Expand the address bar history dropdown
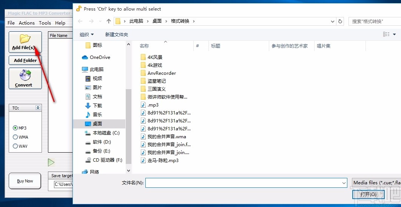 pos(332,21)
